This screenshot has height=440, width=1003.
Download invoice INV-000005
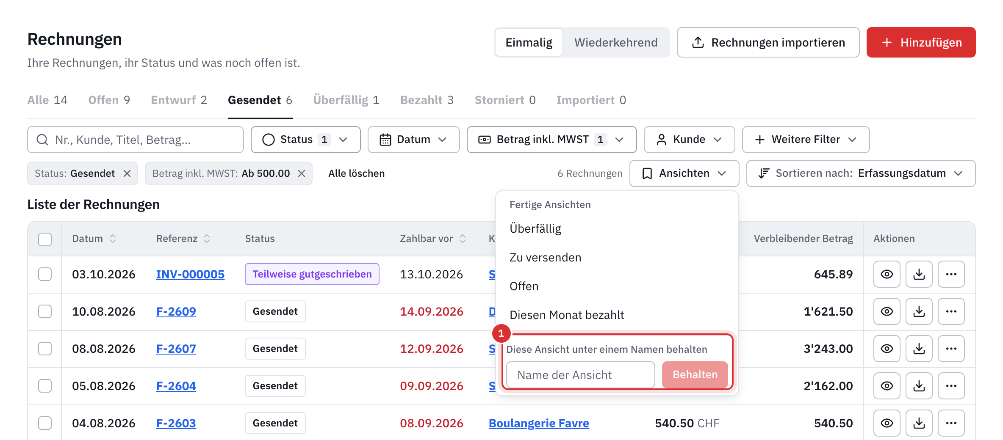point(919,274)
